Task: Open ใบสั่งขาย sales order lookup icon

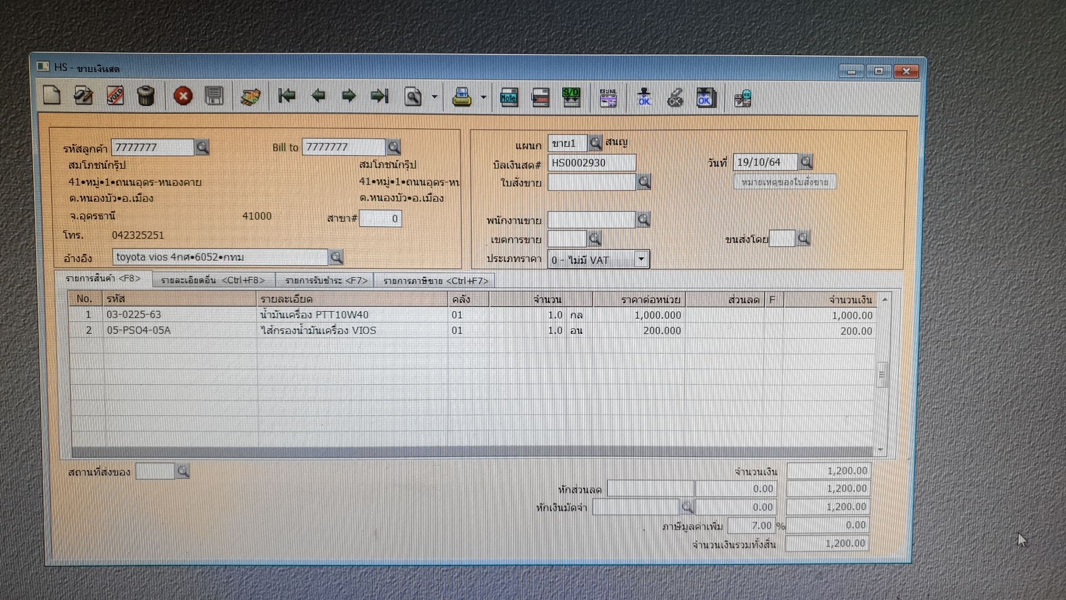Action: [x=643, y=182]
